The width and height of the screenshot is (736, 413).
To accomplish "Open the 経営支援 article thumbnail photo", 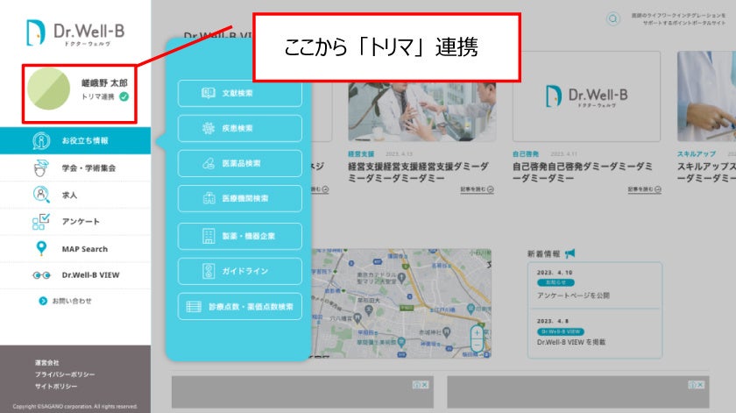I will pyautogui.click(x=422, y=112).
